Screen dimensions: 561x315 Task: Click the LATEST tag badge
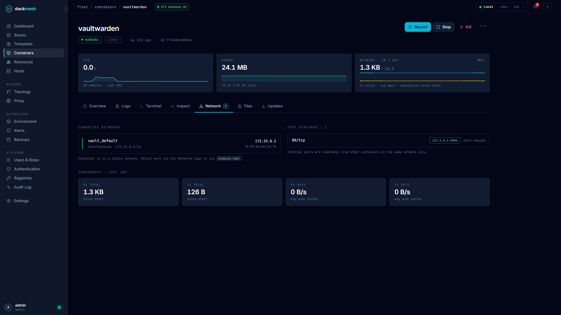point(113,40)
